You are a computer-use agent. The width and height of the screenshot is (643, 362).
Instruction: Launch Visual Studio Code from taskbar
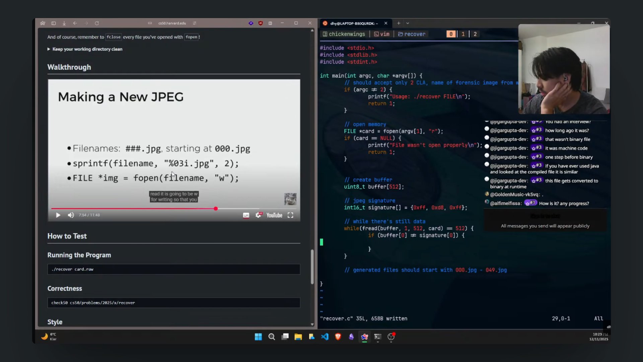325,337
